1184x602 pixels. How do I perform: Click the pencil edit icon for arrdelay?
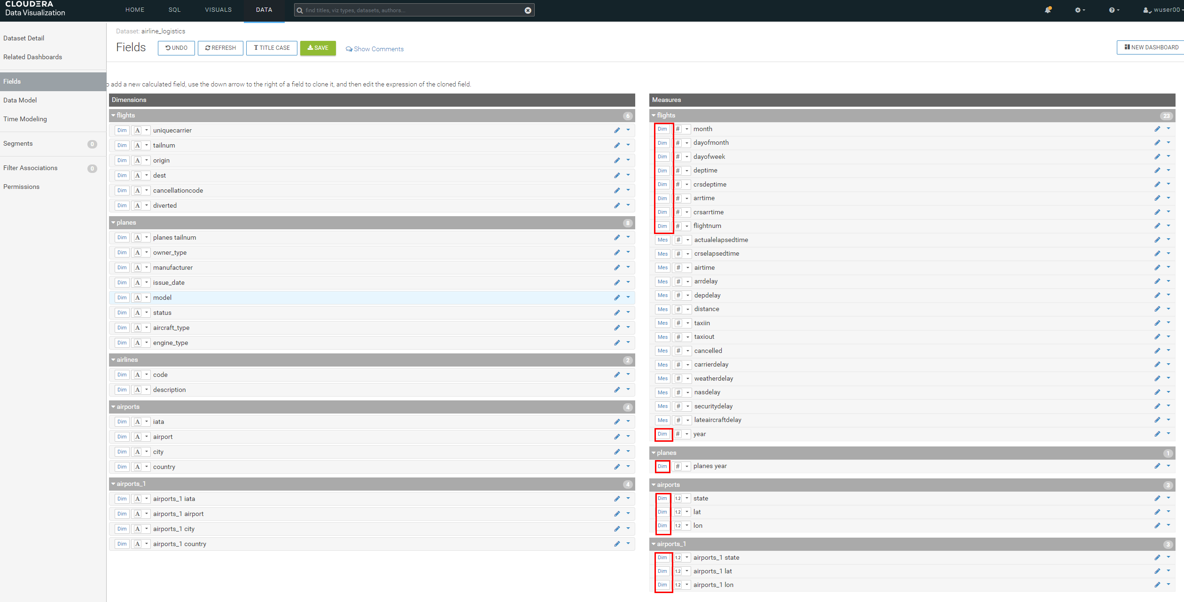click(x=1157, y=281)
